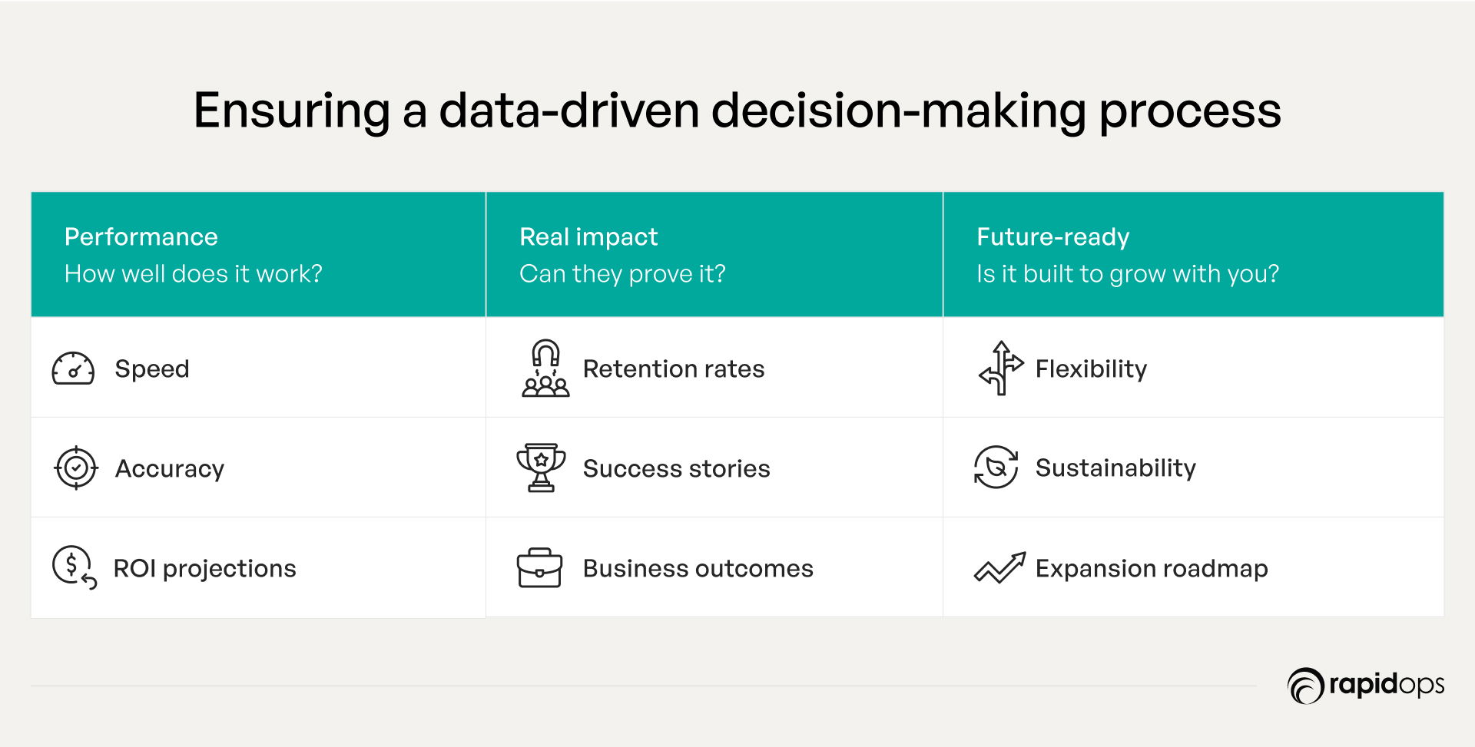
Task: Select the direction arrows Flexibility icon
Action: coord(1001,369)
